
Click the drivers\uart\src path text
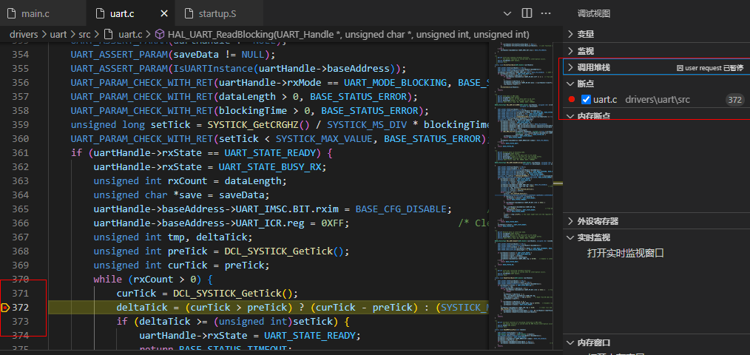(658, 100)
